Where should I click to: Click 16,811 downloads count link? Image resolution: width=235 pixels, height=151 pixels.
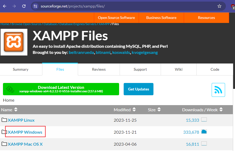[192, 144]
